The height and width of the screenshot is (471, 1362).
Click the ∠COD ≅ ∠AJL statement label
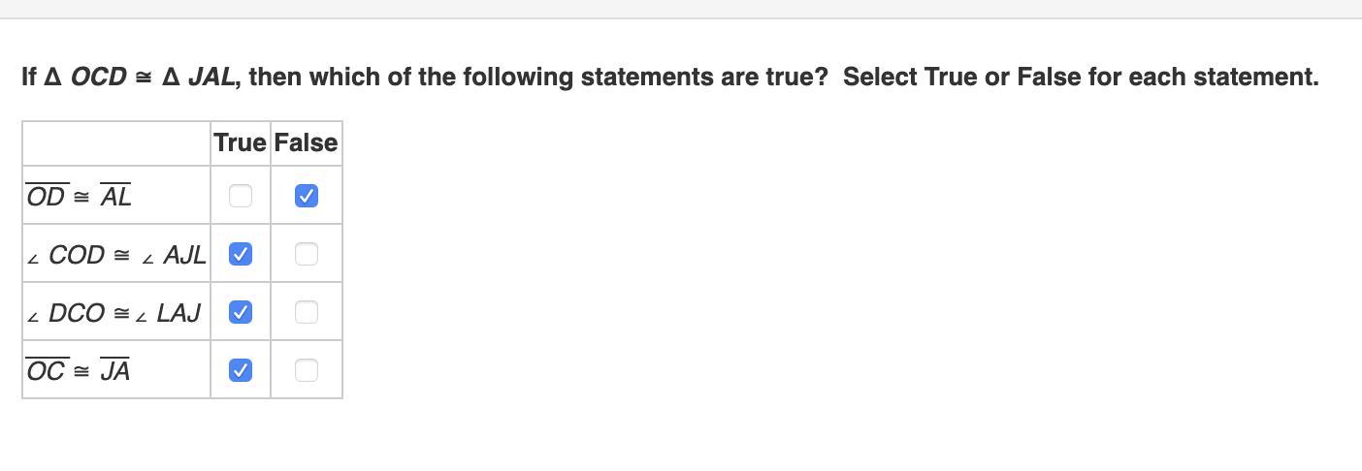point(116,255)
